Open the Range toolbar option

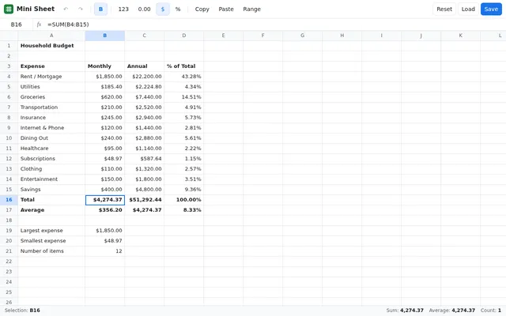pos(251,9)
